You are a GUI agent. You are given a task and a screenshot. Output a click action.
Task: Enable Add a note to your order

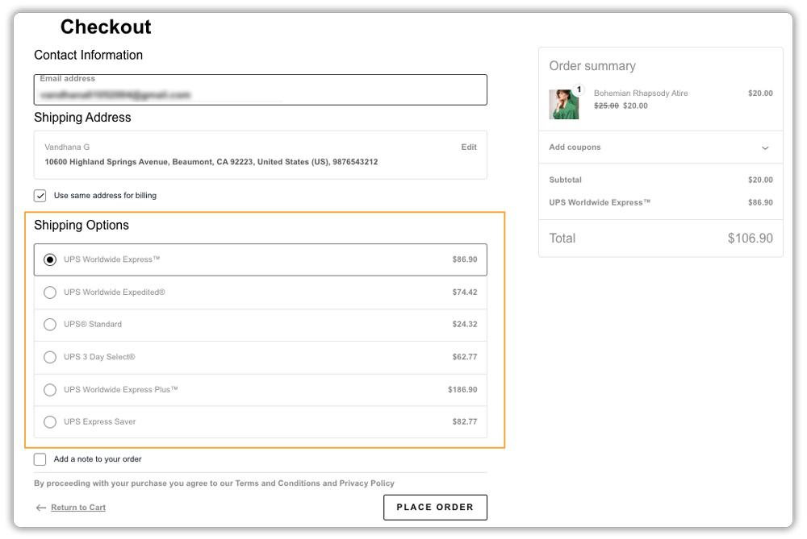click(x=40, y=459)
